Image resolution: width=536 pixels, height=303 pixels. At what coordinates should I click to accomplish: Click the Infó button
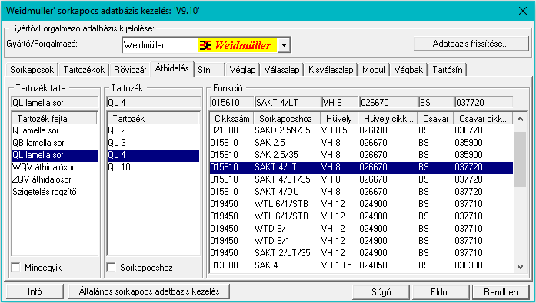coord(35,291)
